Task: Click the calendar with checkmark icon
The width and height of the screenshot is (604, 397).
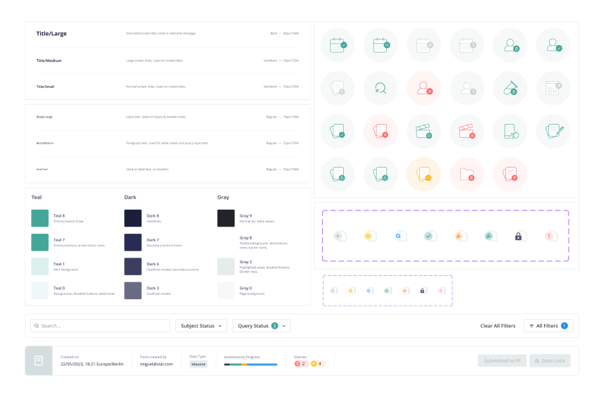Action: [x=338, y=44]
